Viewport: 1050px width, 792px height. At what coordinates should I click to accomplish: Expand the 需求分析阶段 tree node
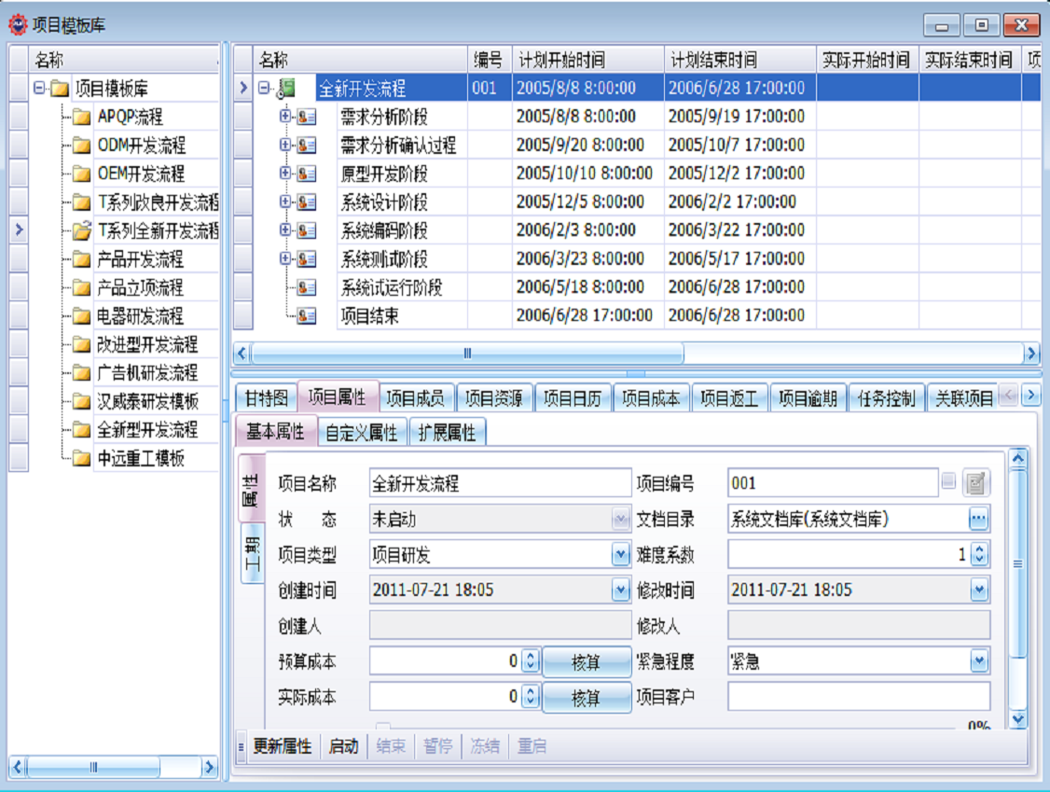(286, 117)
